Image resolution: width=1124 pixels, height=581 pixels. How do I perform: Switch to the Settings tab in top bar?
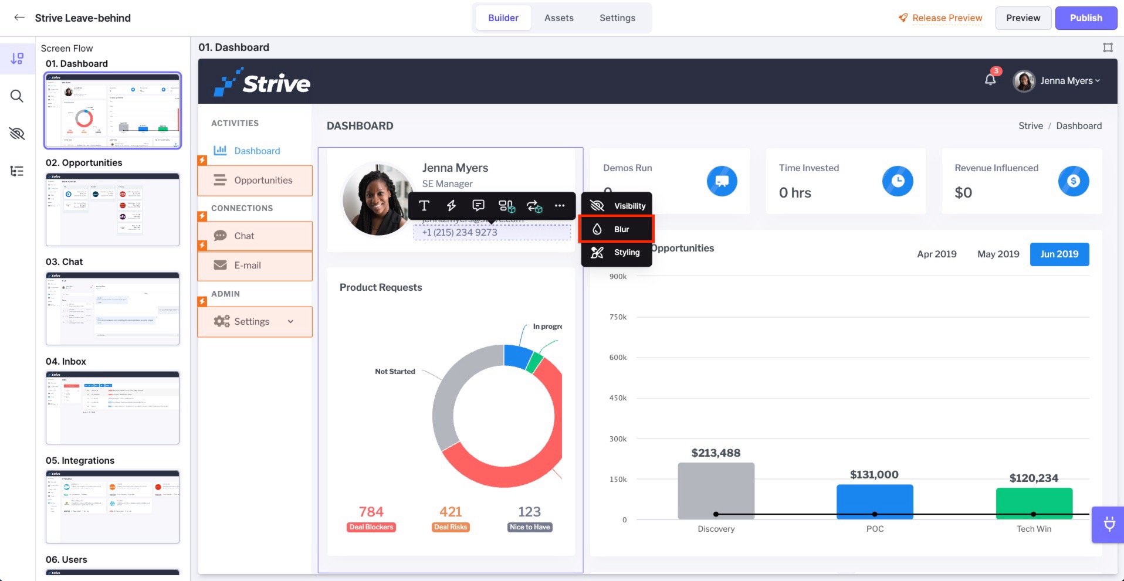pos(617,18)
